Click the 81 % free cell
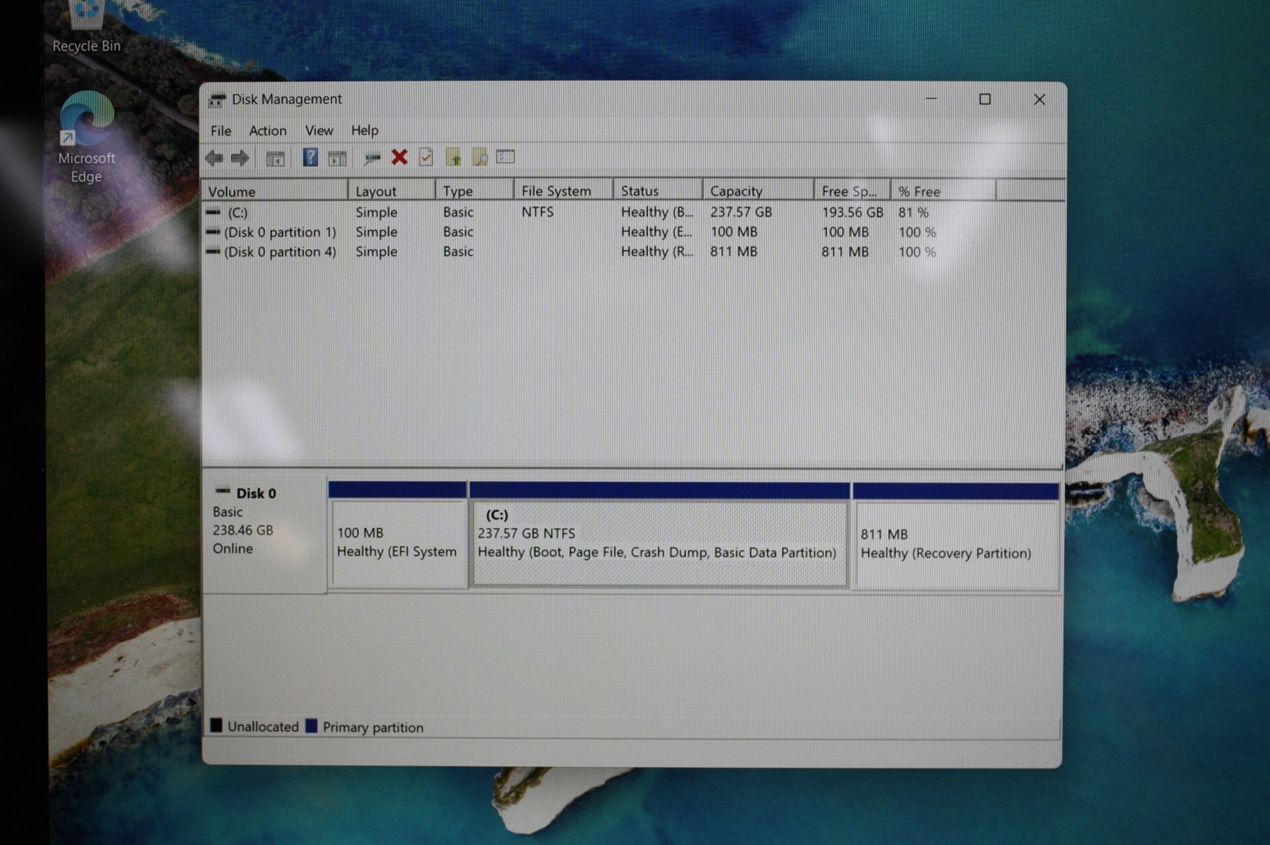Viewport: 1270px width, 845px height. click(913, 212)
